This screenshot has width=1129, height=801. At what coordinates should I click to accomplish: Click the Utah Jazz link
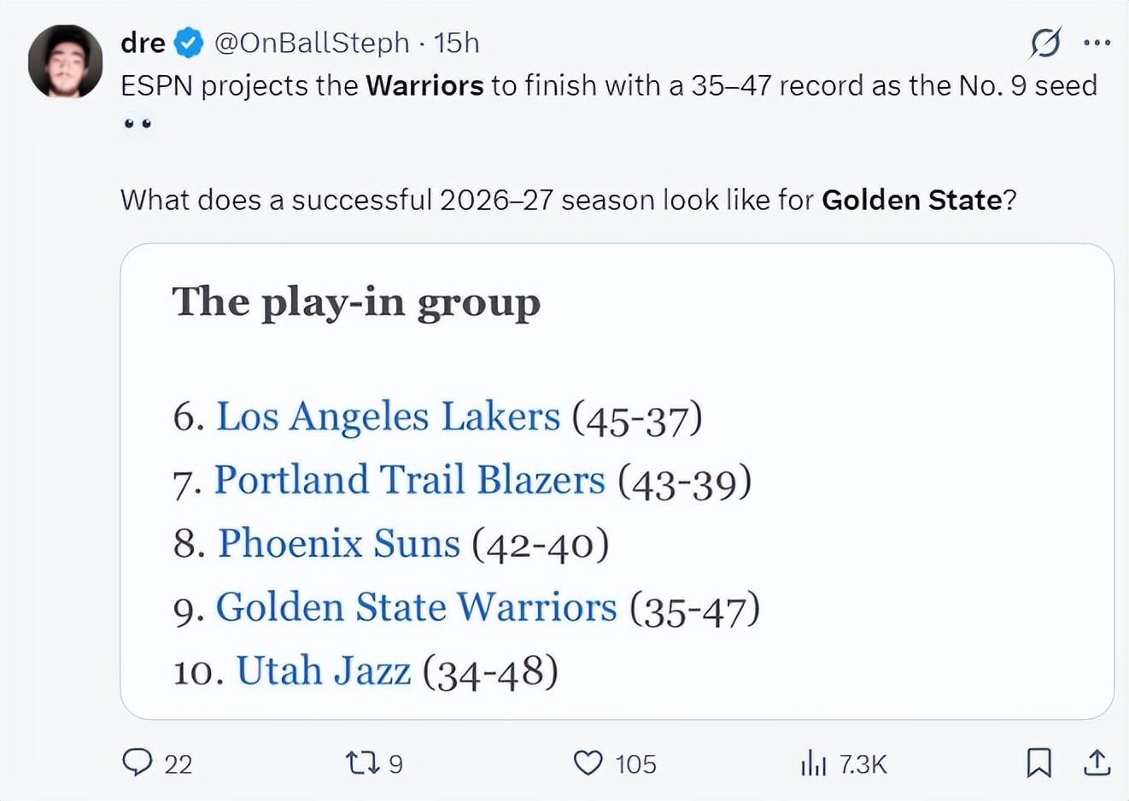pos(324,670)
